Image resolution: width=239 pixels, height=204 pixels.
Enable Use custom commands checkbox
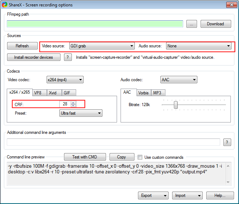[x=140, y=157]
